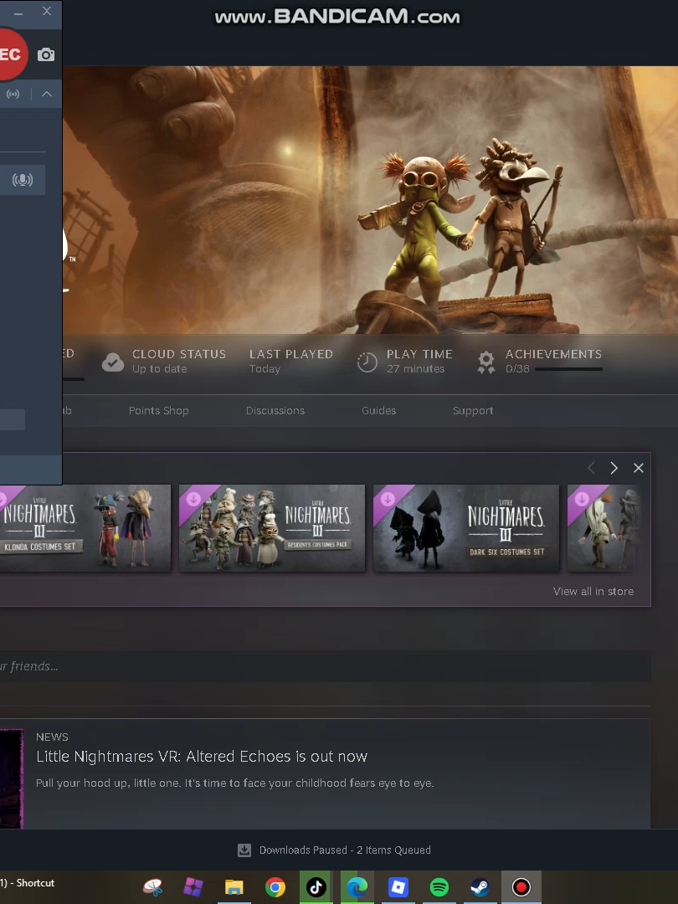Click the news teaser 'Pull your hood up'
678x904 pixels.
234,783
